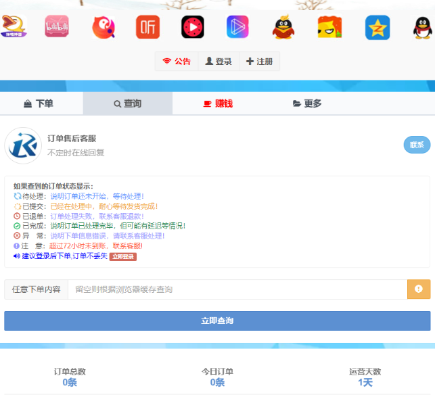Click the black QQ penguin icon

(423, 28)
